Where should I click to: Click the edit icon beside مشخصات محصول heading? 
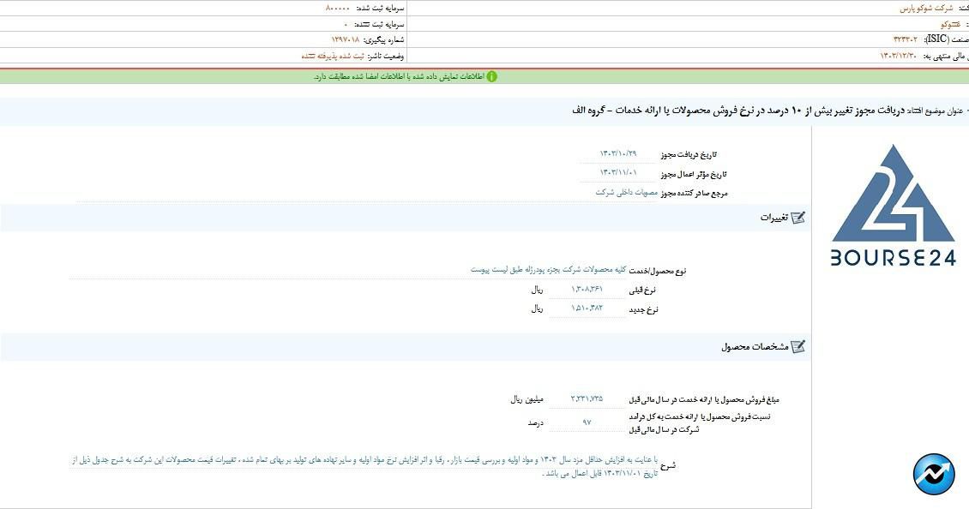[797, 347]
